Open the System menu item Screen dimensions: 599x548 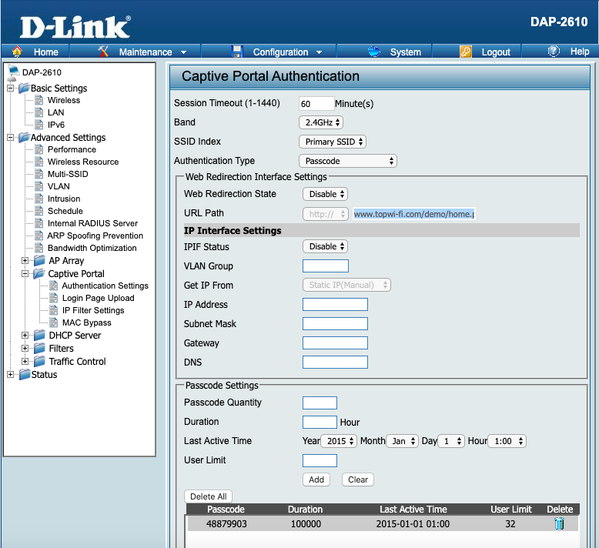coord(405,52)
